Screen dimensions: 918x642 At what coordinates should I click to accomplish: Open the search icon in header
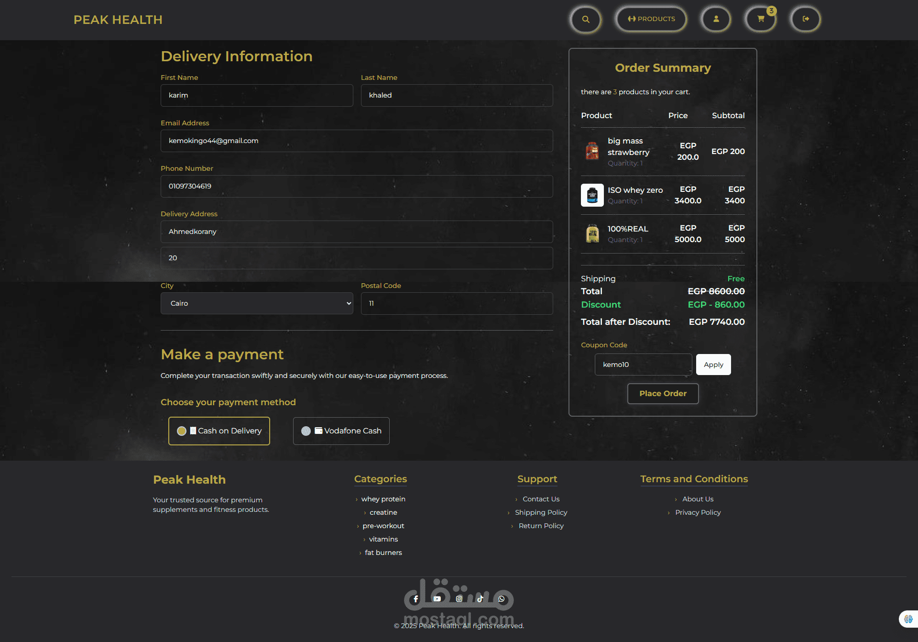pyautogui.click(x=586, y=19)
